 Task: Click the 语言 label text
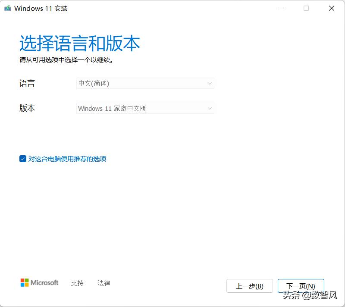[x=27, y=83]
